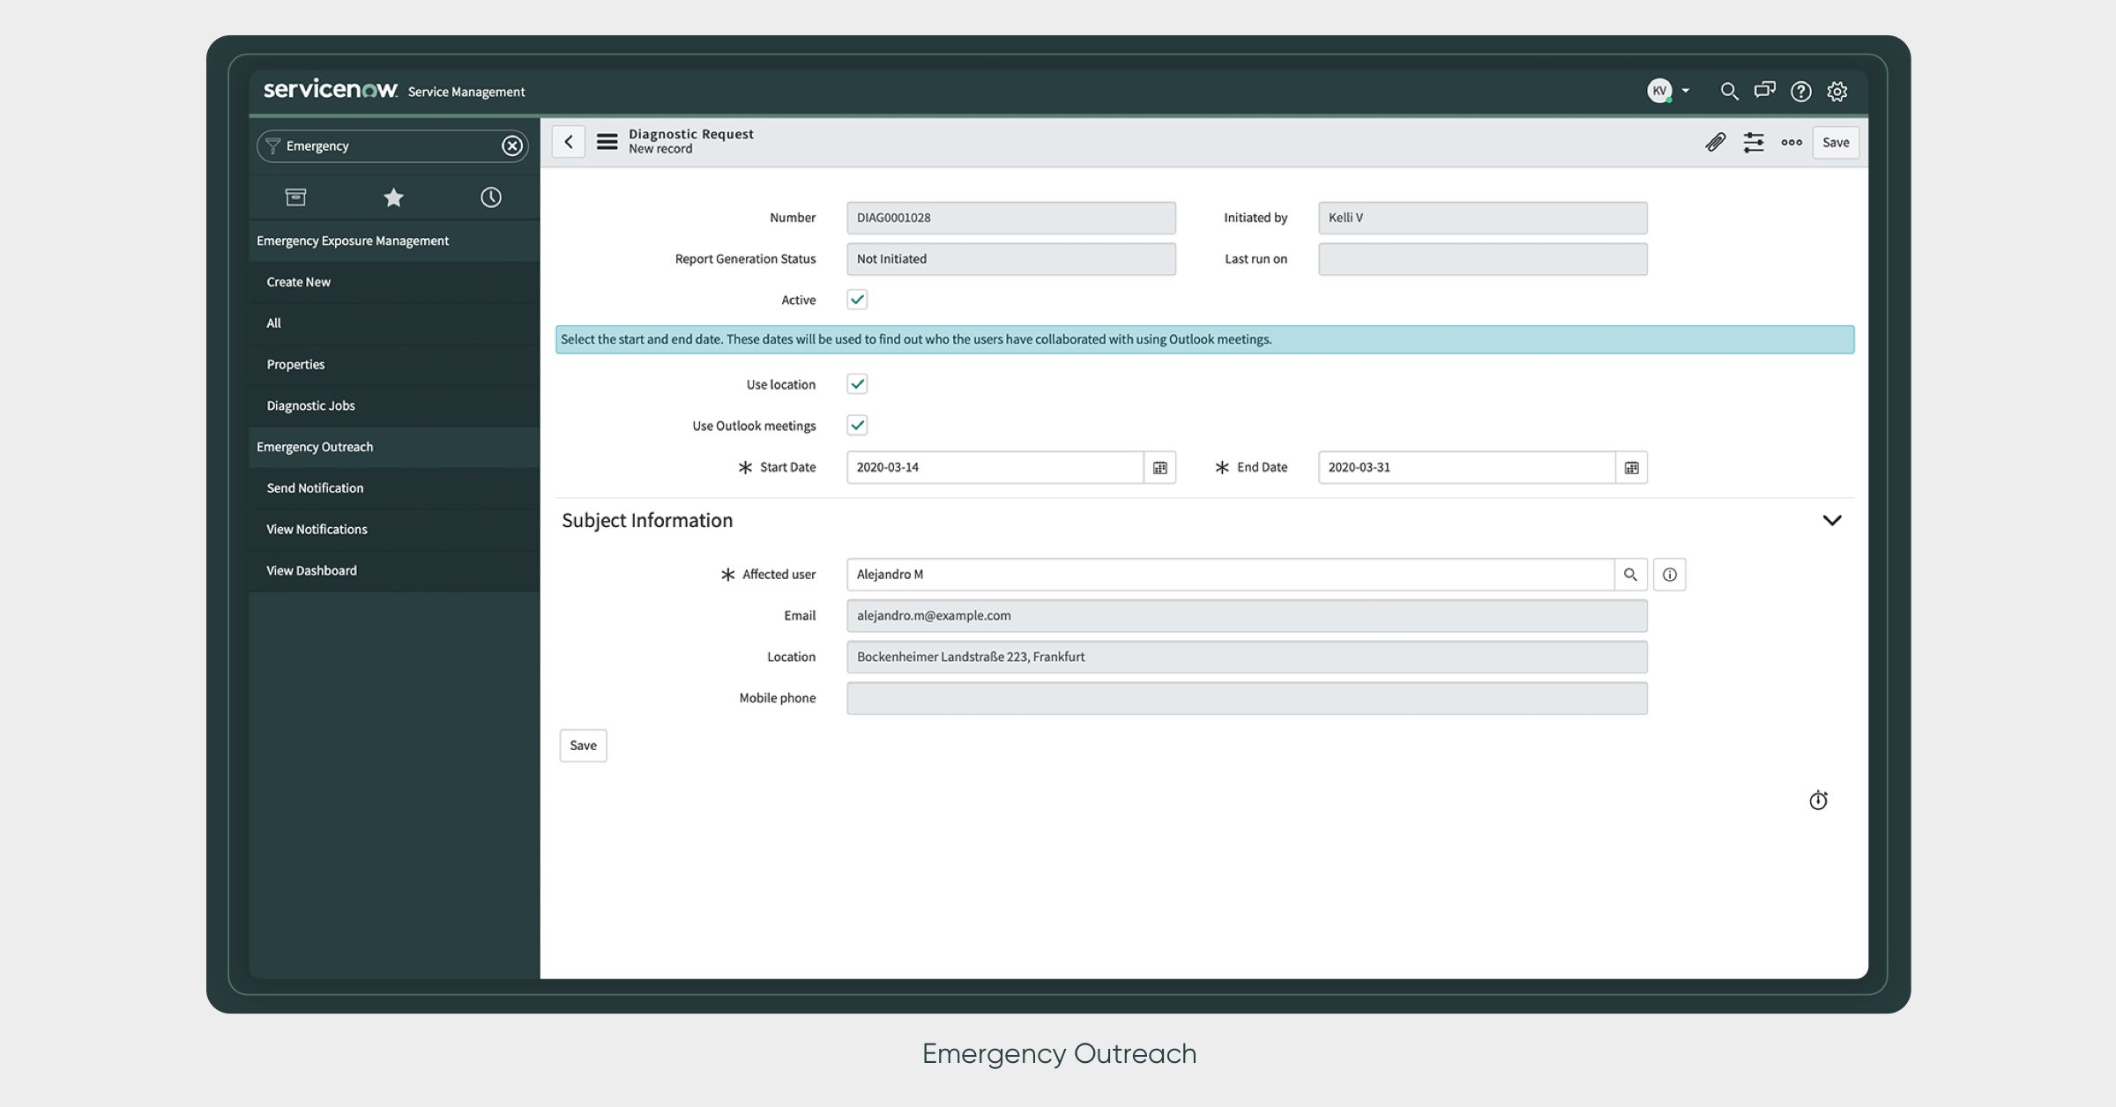Click the attachment paperclip icon
2116x1107 pixels.
(x=1715, y=142)
